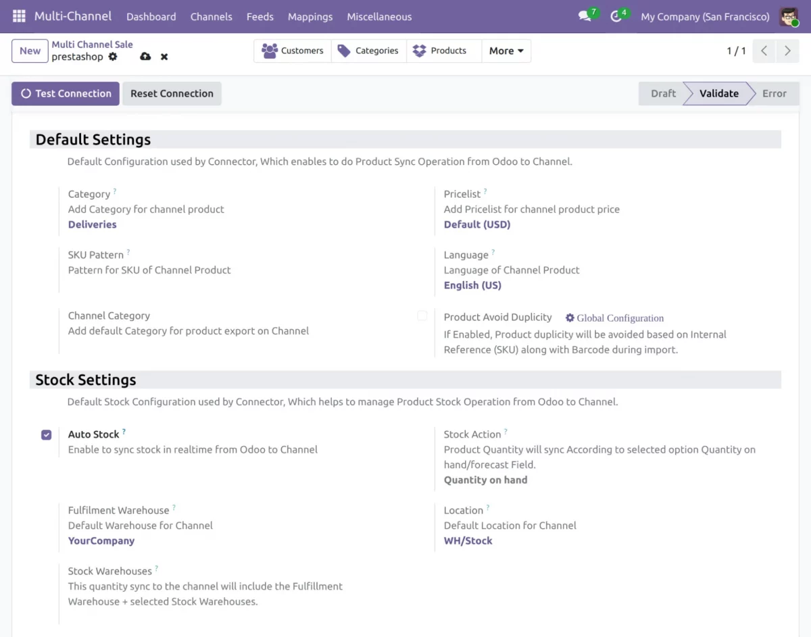Viewport: 811px width, 637px height.
Task: Go to next record arrow
Action: (787, 51)
